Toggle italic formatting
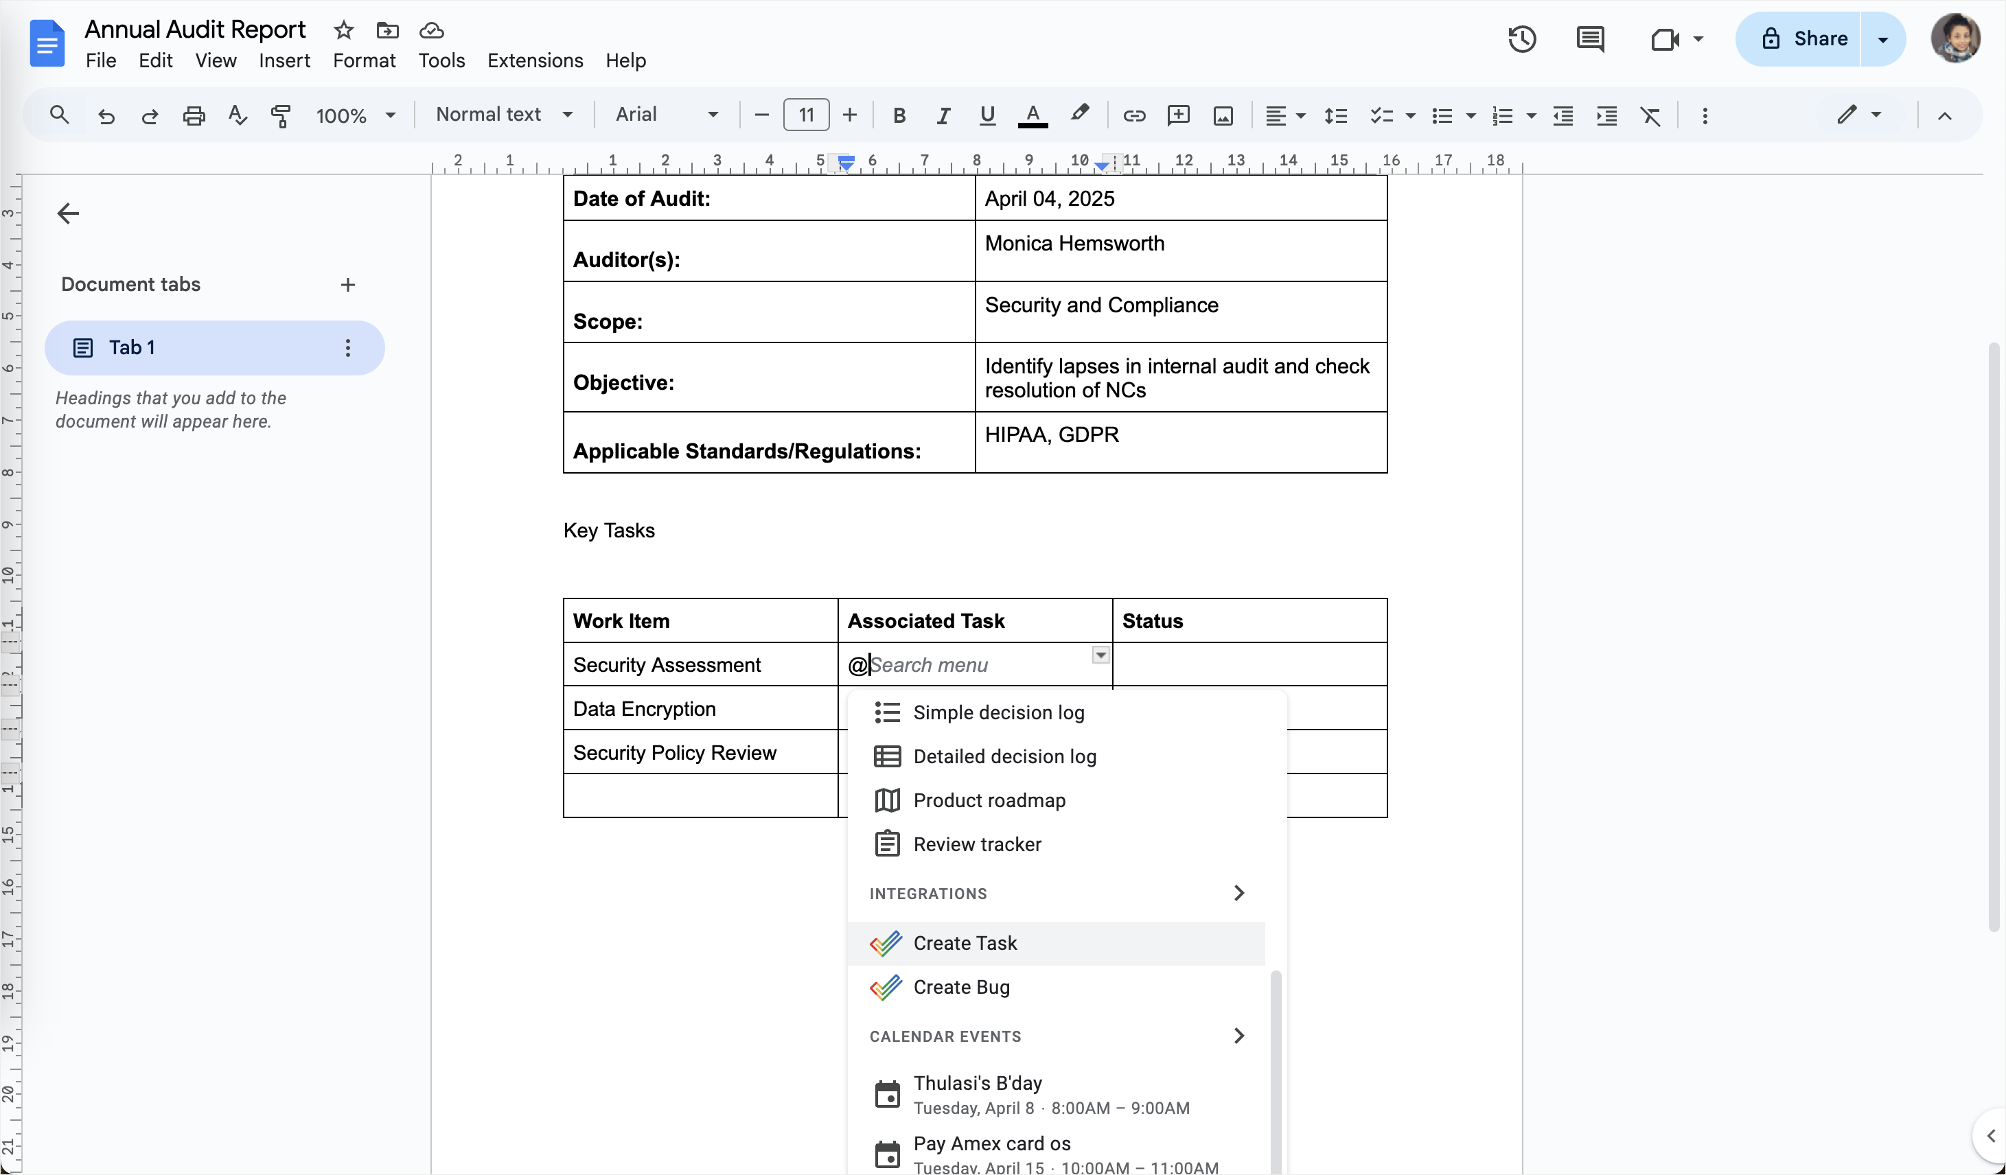This screenshot has height=1175, width=2006. point(943,115)
